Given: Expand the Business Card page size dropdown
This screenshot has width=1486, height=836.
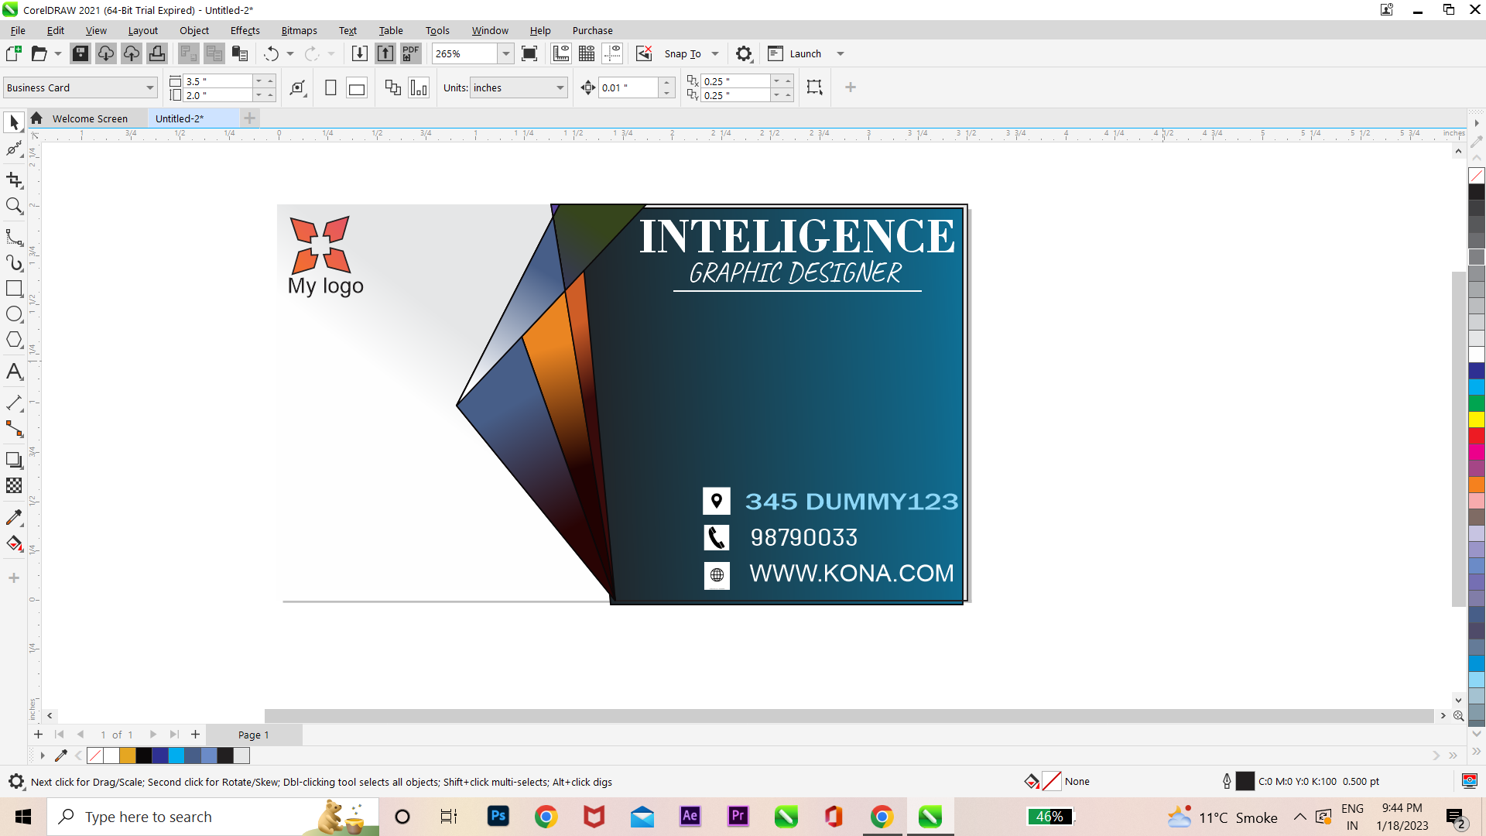Looking at the screenshot, I should [150, 87].
